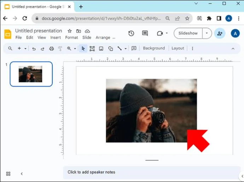
Task: Click the Layout button
Action: [x=178, y=48]
